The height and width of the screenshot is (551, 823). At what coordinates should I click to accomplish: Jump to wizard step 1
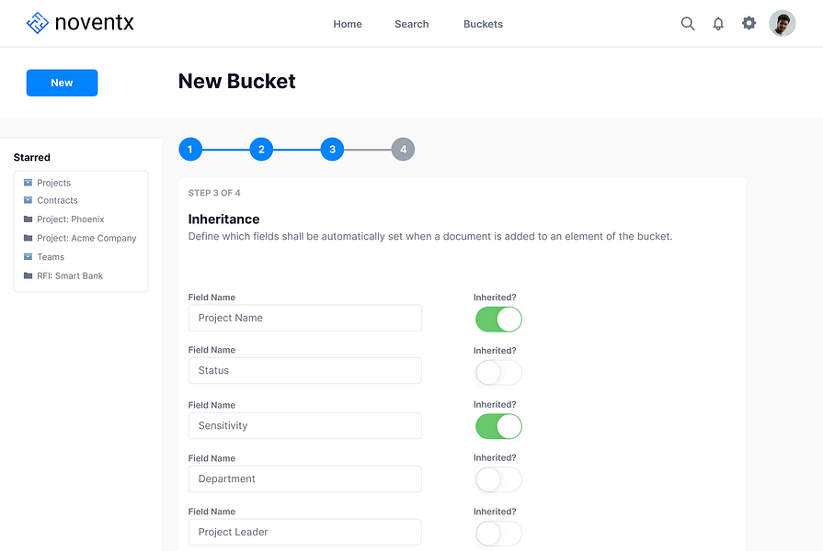190,150
